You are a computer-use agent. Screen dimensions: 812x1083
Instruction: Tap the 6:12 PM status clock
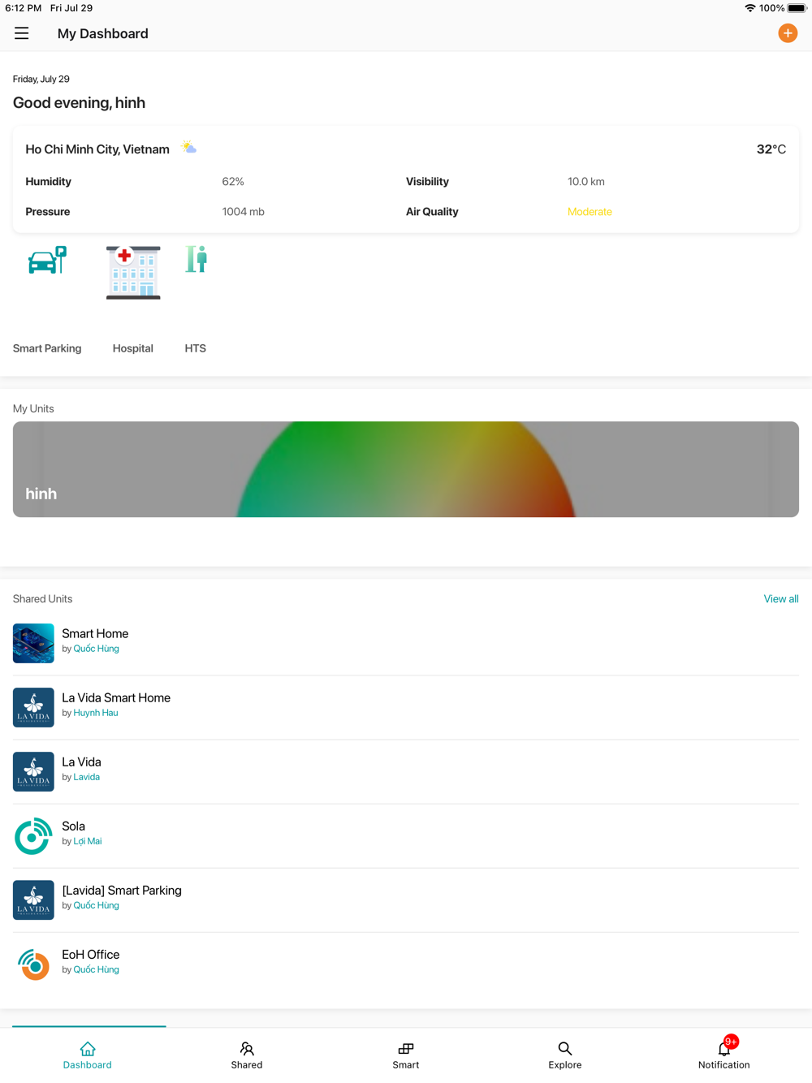(23, 8)
